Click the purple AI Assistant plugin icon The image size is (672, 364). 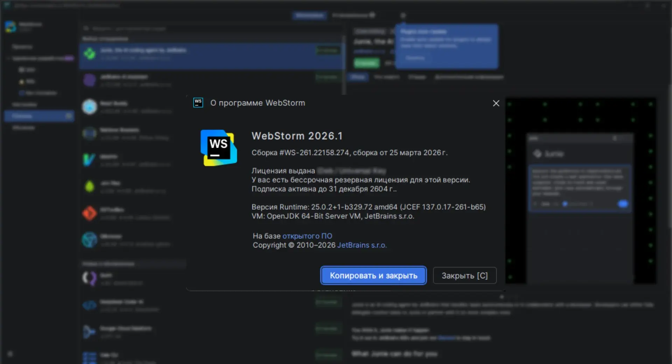point(90,80)
